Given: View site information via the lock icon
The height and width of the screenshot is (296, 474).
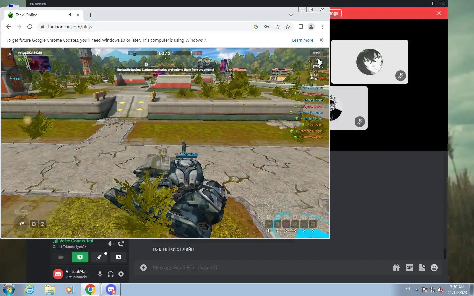Looking at the screenshot, I should pyautogui.click(x=42, y=27).
